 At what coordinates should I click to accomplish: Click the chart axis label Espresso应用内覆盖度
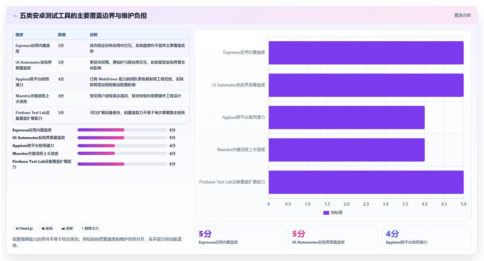244,53
